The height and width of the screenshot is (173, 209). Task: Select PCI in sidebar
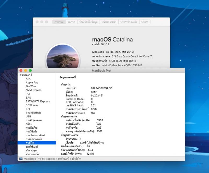[x=28, y=94]
